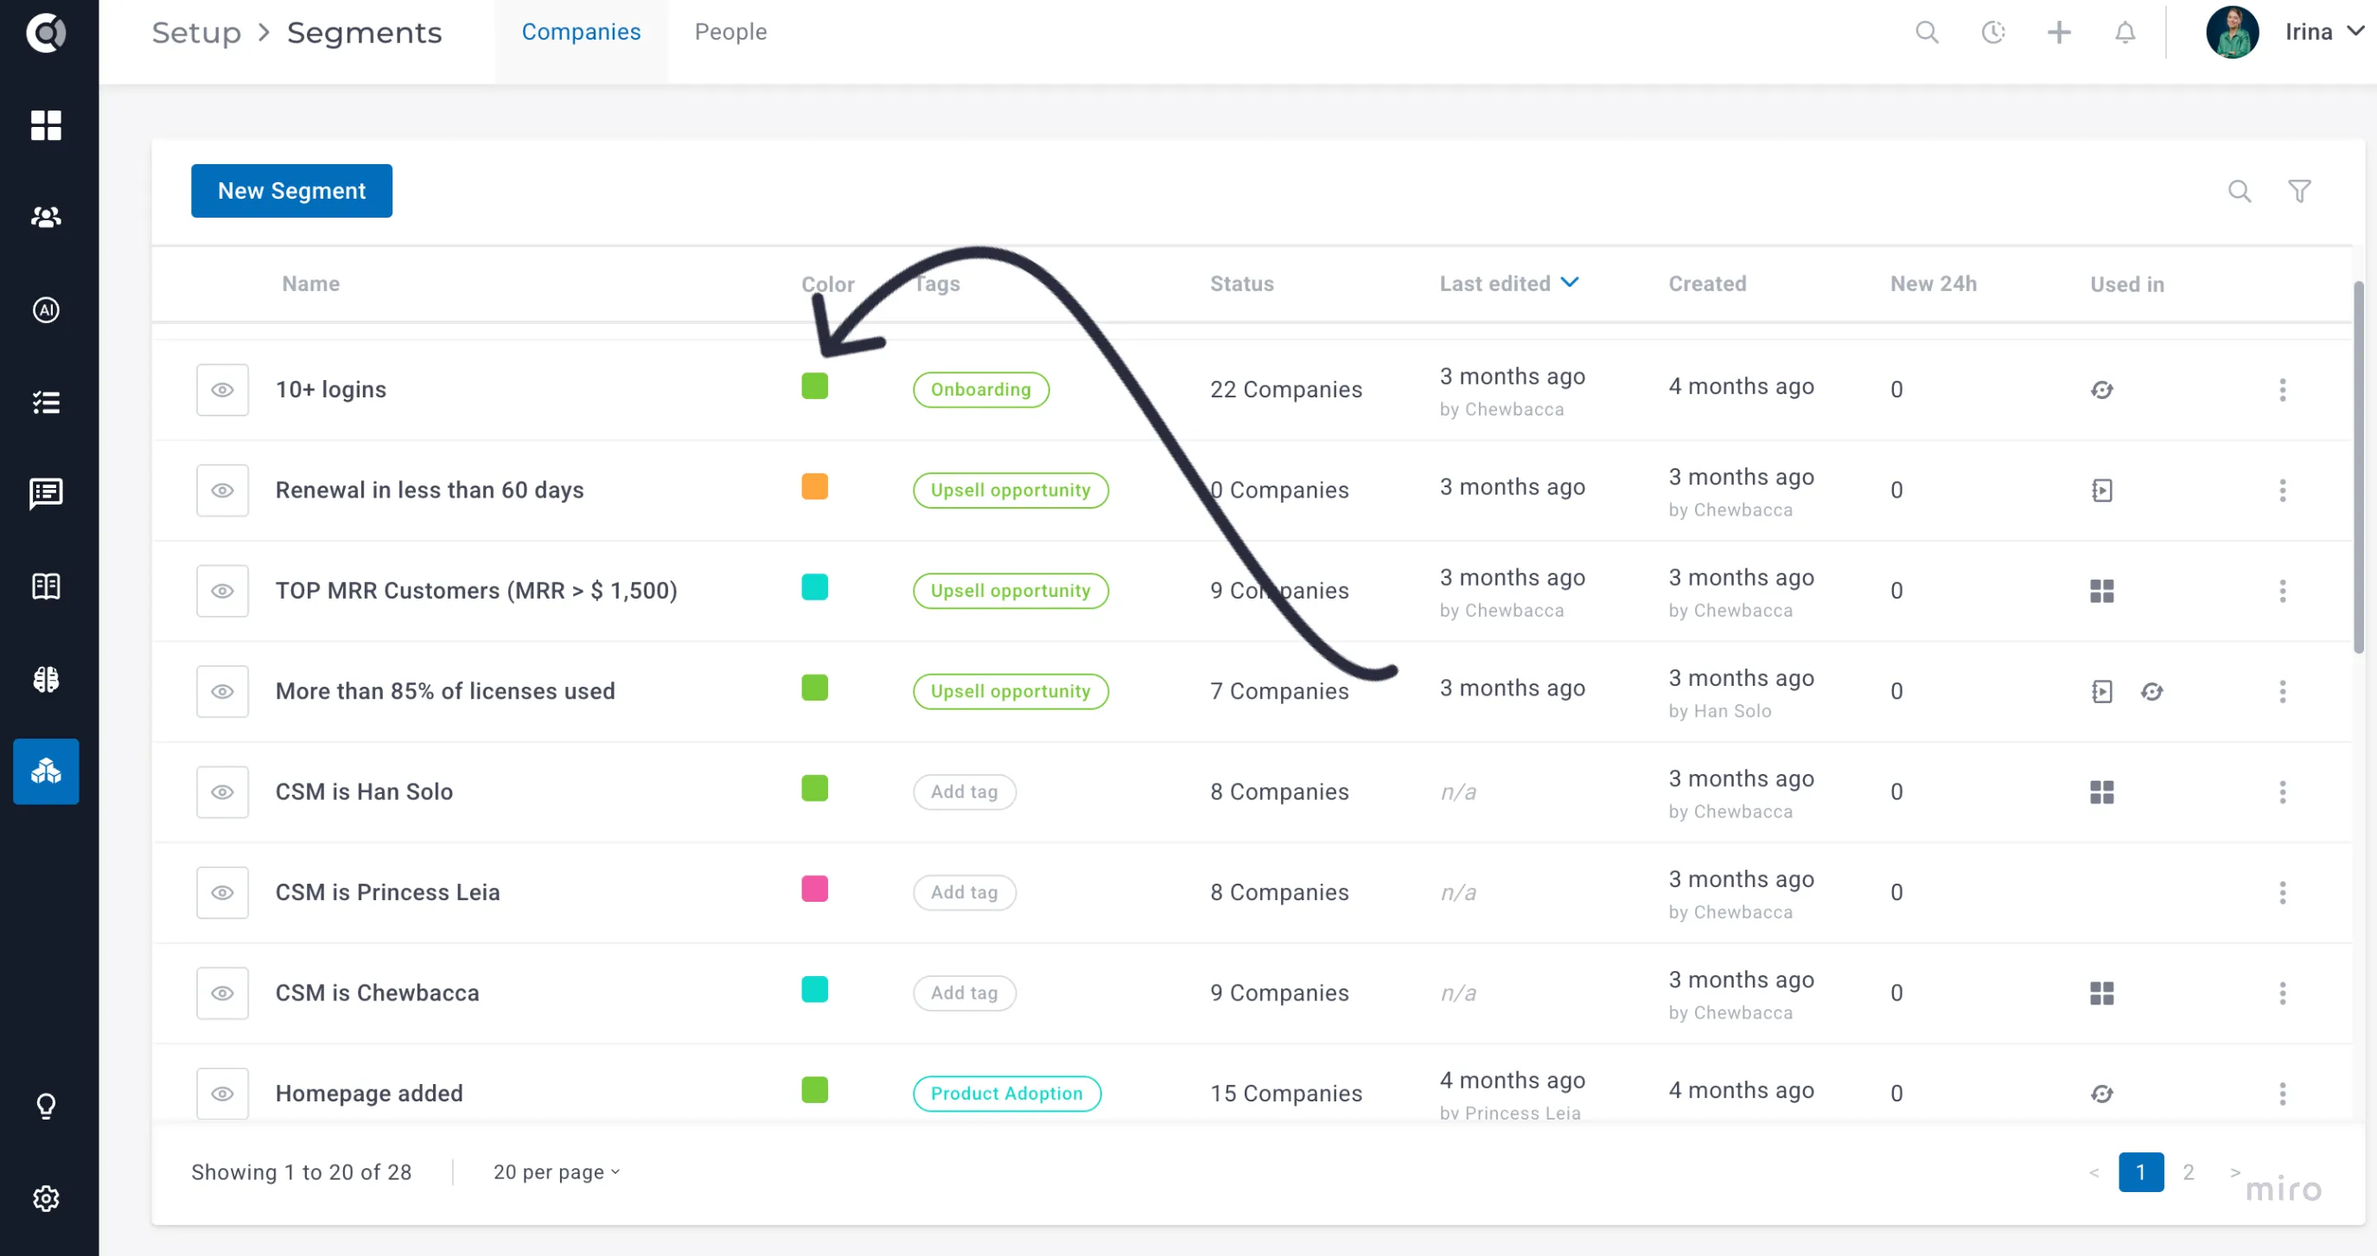Viewport: 2377px width, 1256px height.
Task: Open the knowledge book icon in sidebar
Action: point(45,587)
